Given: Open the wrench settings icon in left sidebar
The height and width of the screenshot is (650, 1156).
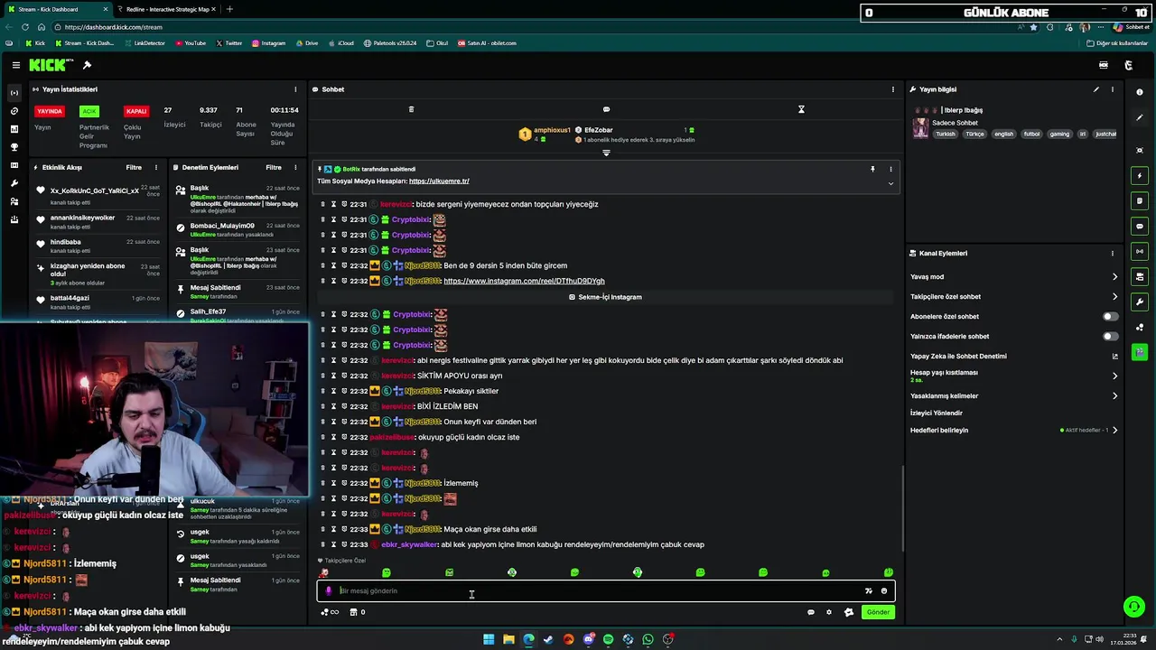Looking at the screenshot, I should [x=14, y=183].
